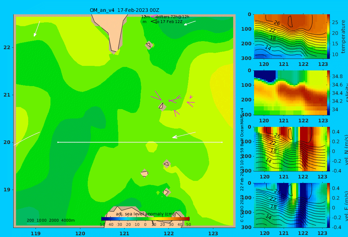Click longitude tick label 119 on the main map
The height and width of the screenshot is (237, 348).
36,234
